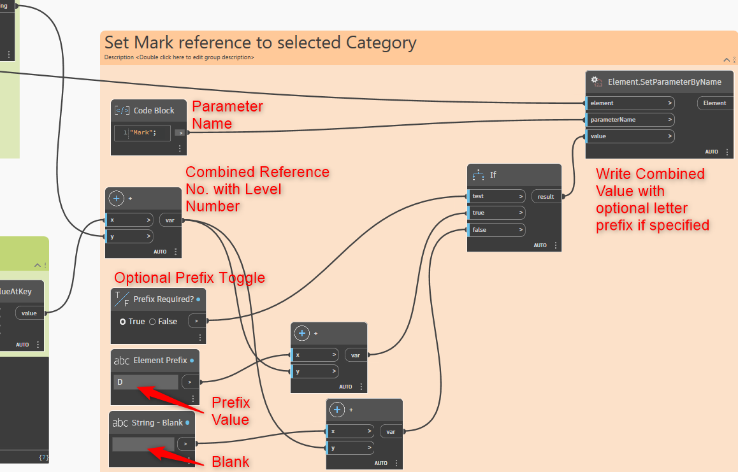
Task: Open the options menu on Element.SetParameterByName
Action: pyautogui.click(x=727, y=152)
